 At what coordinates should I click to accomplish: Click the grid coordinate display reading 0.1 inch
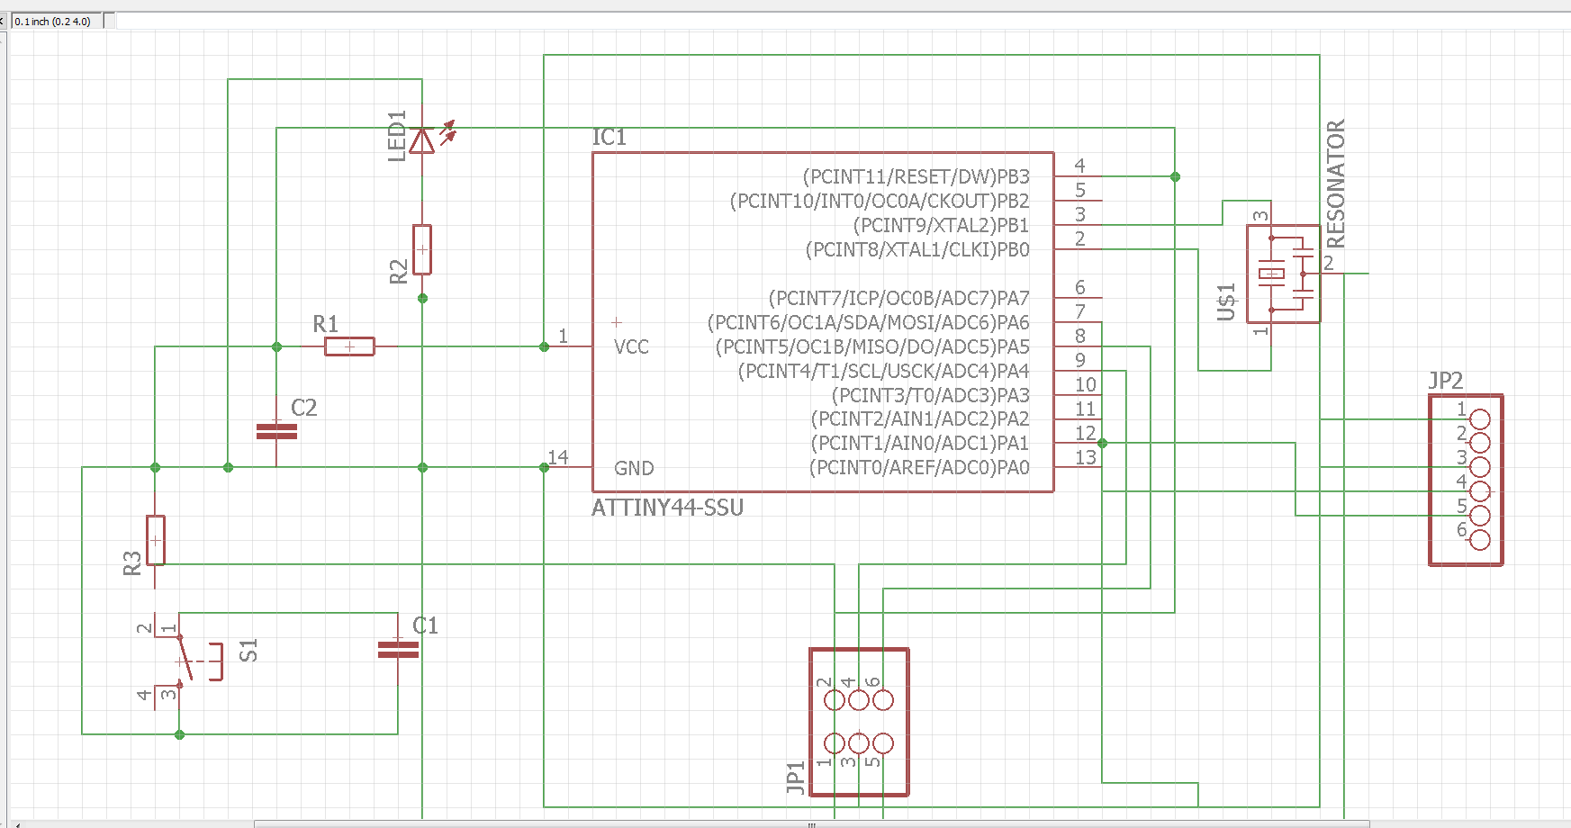[x=58, y=21]
